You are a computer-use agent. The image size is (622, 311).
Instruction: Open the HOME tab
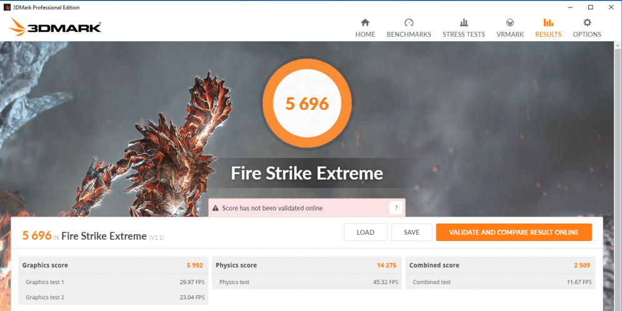365,34
